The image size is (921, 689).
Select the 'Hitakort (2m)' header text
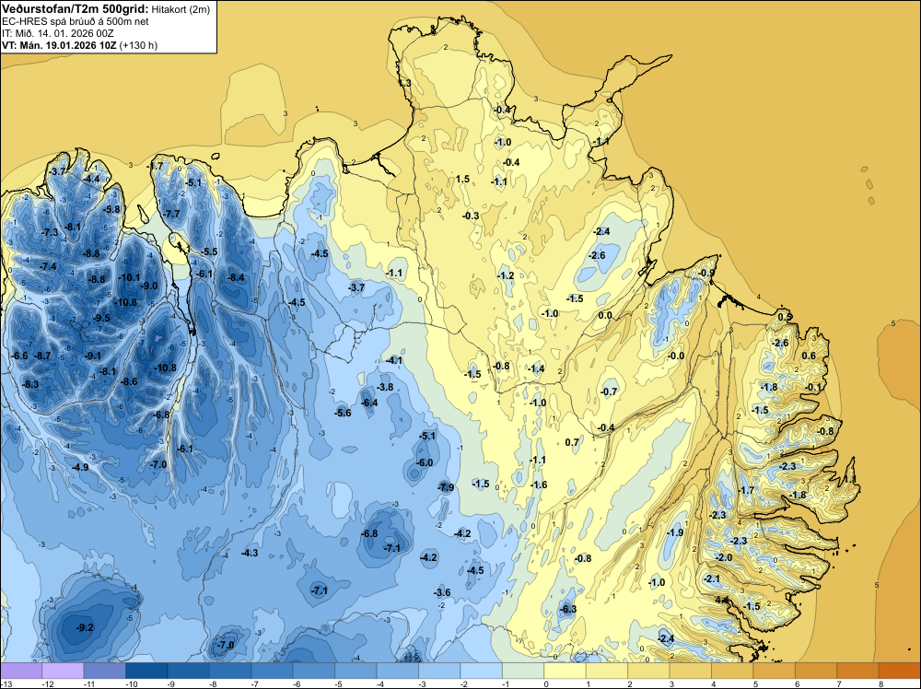[181, 9]
